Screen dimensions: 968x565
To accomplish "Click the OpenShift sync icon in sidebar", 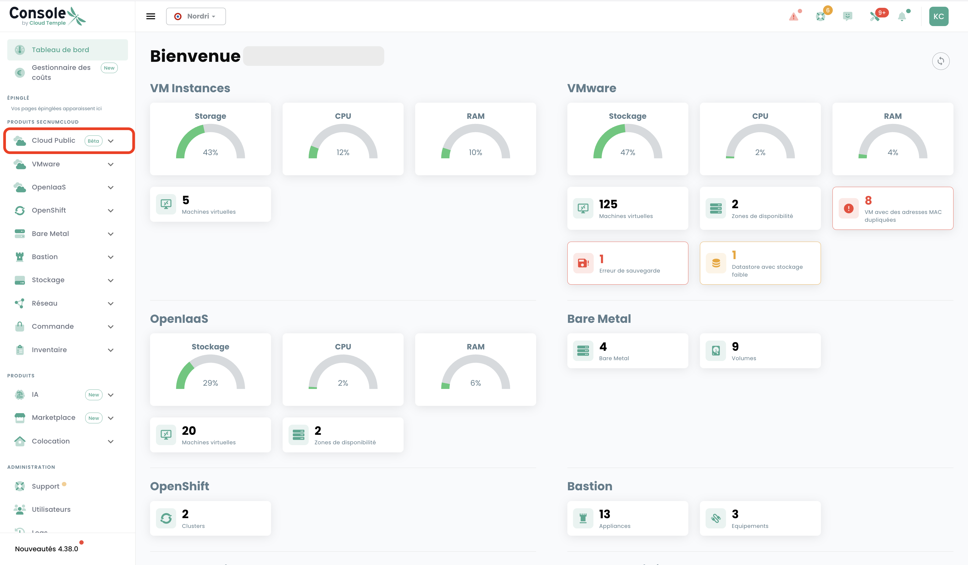I will 20,210.
